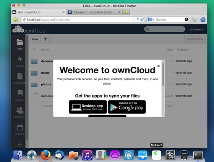This screenshot has height=162, width=214.
Task: Open the Finder-style file manager in dock
Action: [x=18, y=155]
